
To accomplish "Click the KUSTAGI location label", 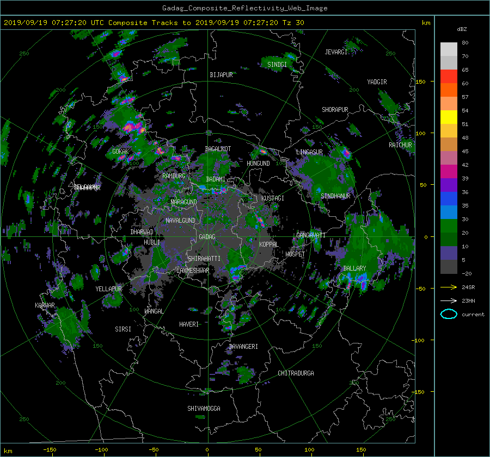I will [273, 198].
